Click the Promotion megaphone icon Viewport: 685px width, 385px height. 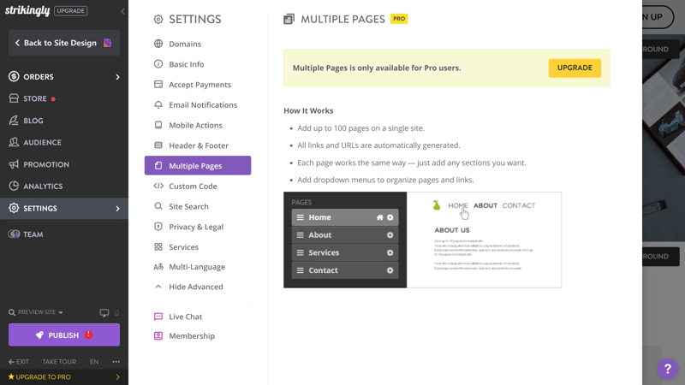pyautogui.click(x=14, y=164)
